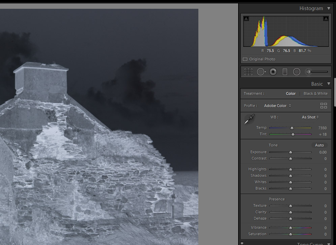Viewport: 336px width, 245px height.
Task: Open the Profile Browser grid icon
Action: [324, 106]
